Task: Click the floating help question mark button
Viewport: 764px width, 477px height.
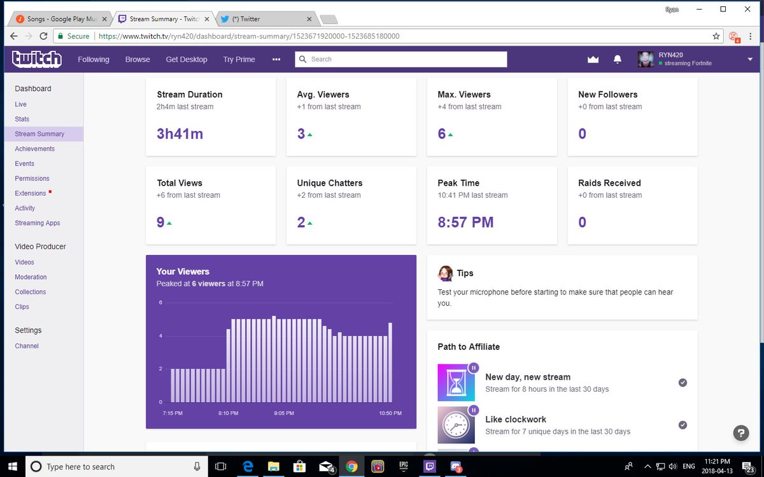Action: click(740, 433)
